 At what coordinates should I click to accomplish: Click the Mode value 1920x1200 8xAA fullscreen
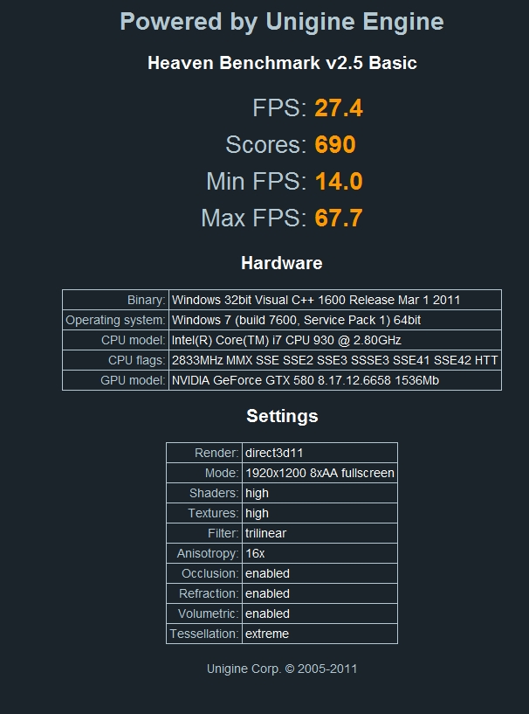pyautogui.click(x=319, y=473)
